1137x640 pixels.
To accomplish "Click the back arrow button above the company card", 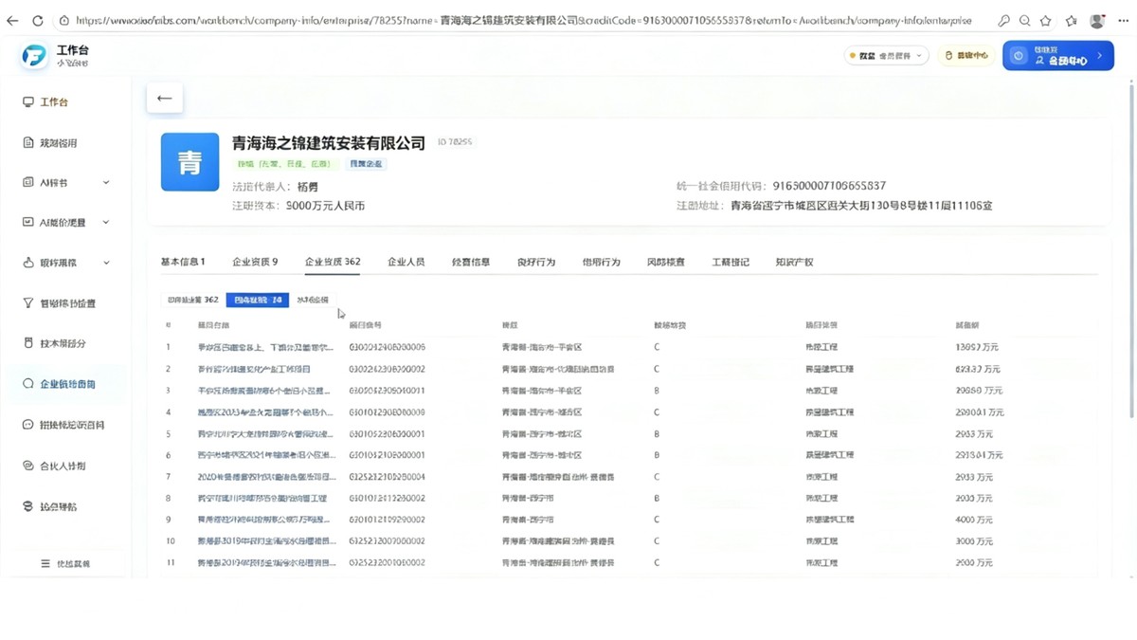I will [x=165, y=98].
